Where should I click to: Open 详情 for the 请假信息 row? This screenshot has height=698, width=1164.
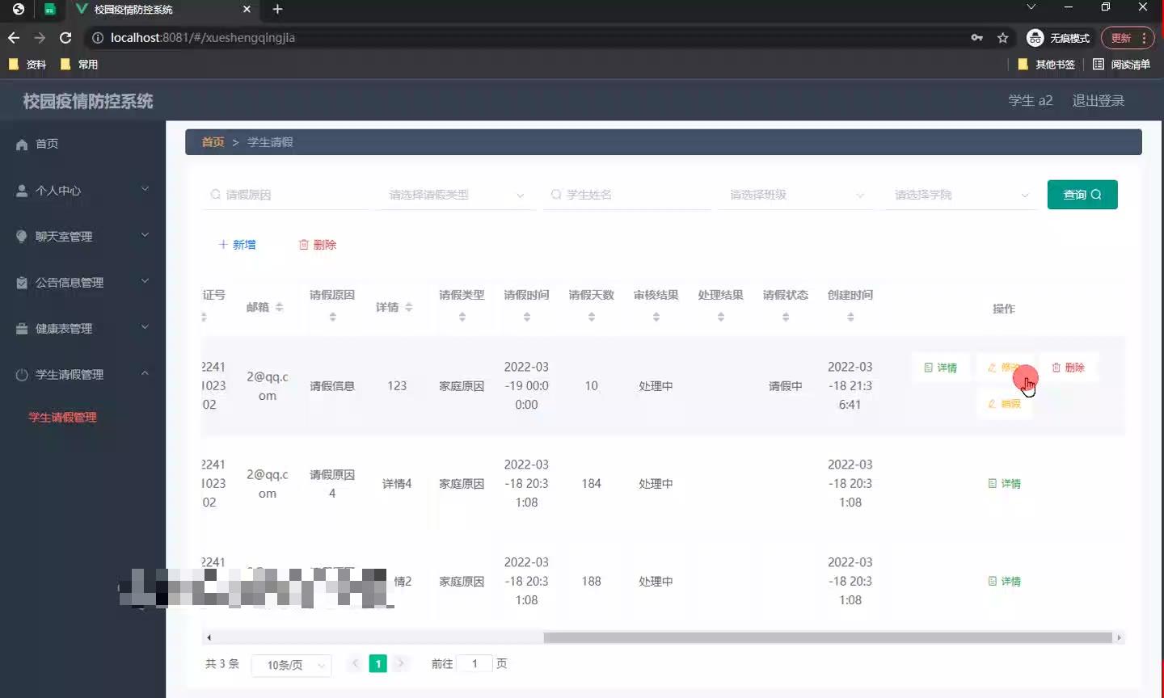click(940, 368)
